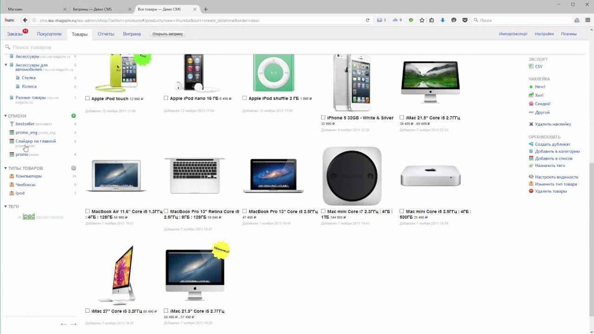Check the iPhone 5 32GB checkbox
594x334 pixels.
click(323, 117)
